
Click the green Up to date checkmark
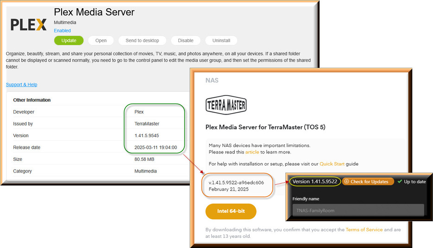tap(400, 181)
